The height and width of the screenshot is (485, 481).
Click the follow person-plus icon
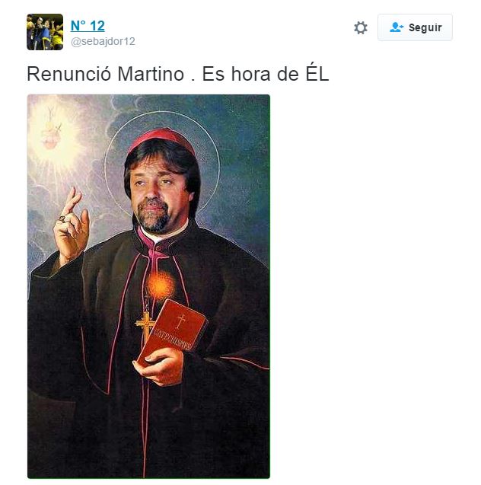(397, 27)
